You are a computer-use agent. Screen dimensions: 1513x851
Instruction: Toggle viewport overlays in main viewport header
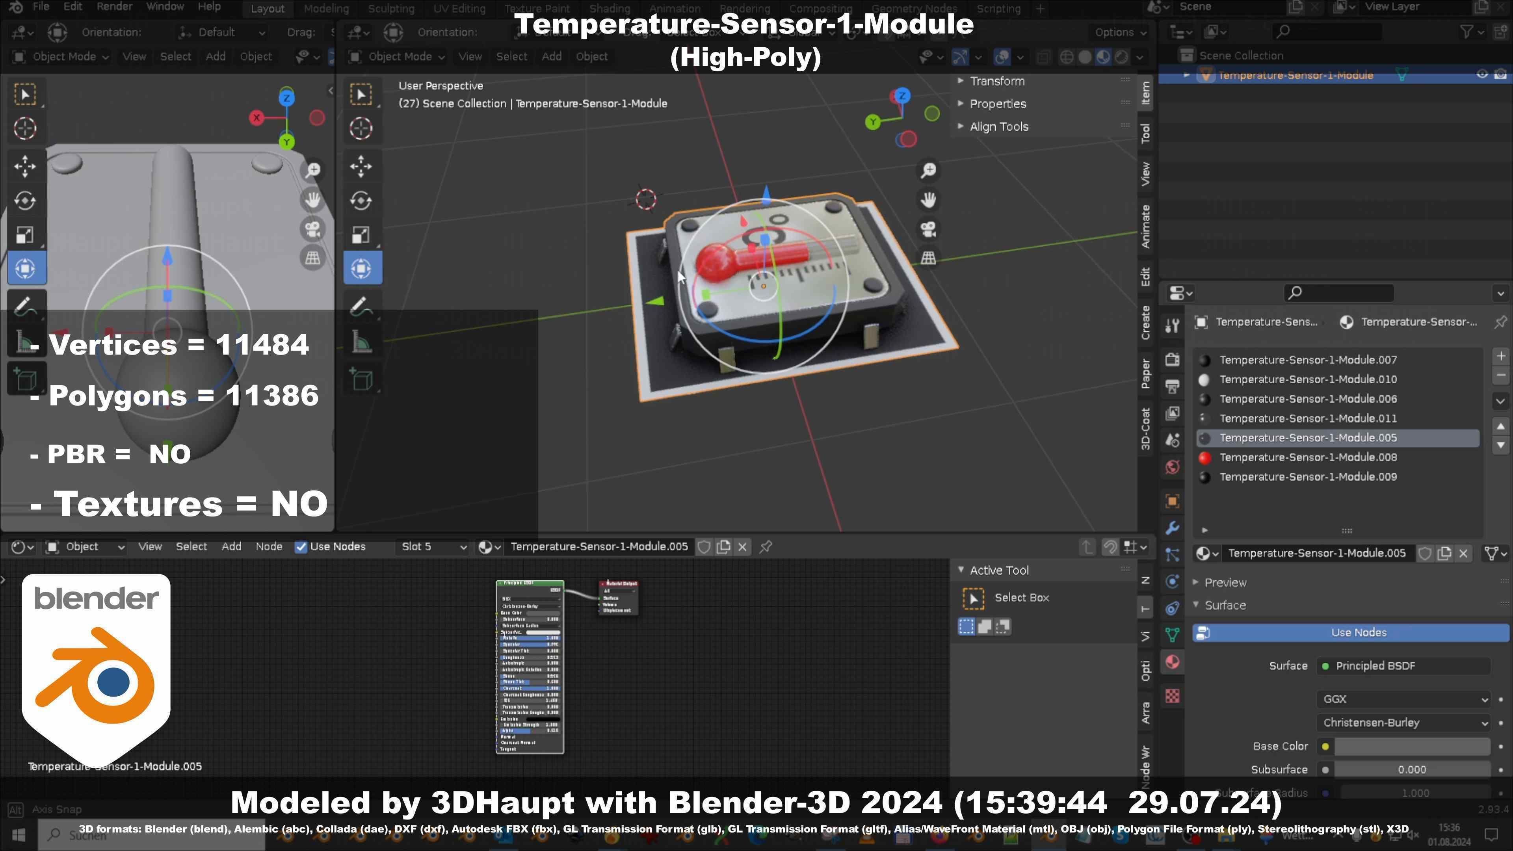point(1002,57)
